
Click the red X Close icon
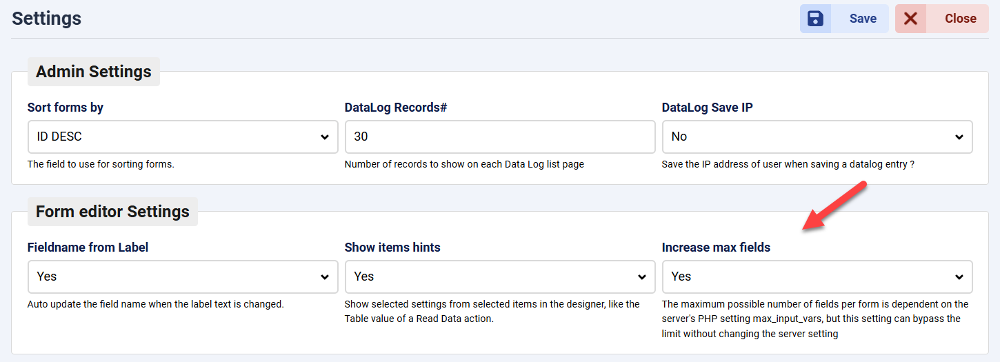[x=910, y=19]
